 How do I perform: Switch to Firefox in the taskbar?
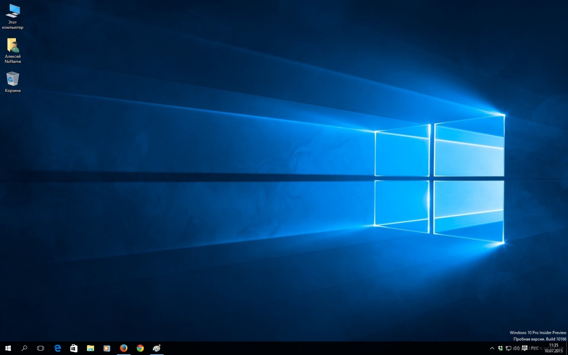coord(124,348)
